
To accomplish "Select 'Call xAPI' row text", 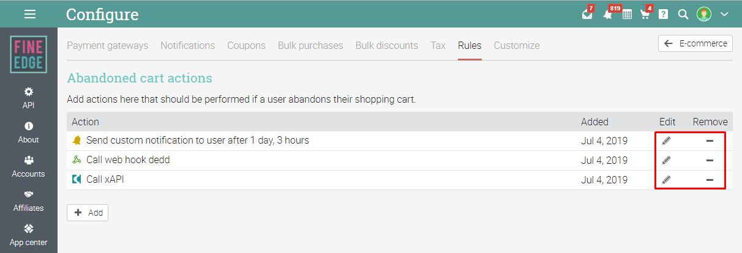I will (106, 180).
